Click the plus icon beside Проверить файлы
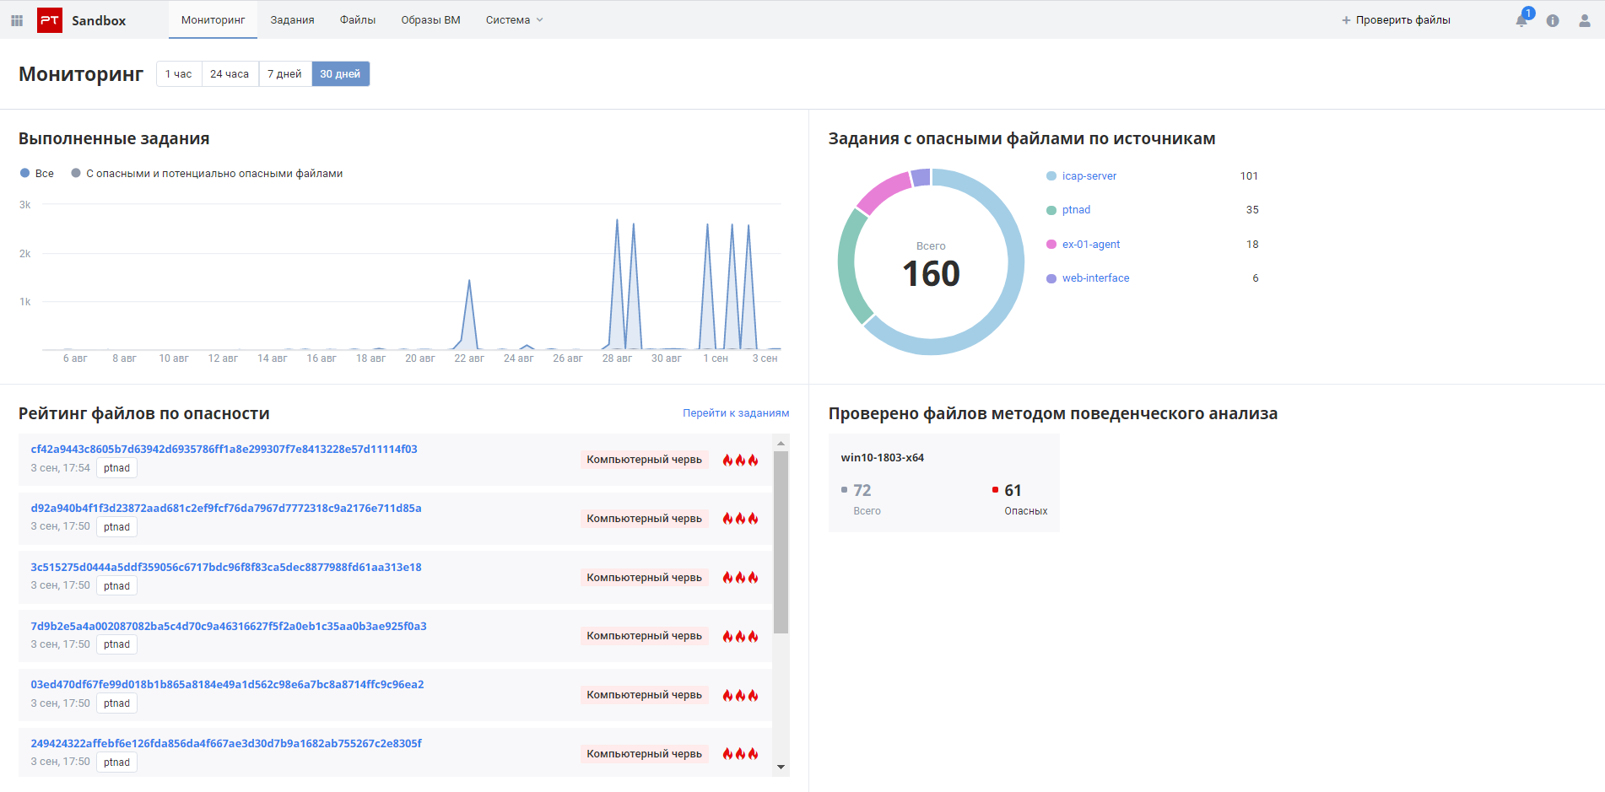This screenshot has height=792, width=1605. pyautogui.click(x=1346, y=20)
